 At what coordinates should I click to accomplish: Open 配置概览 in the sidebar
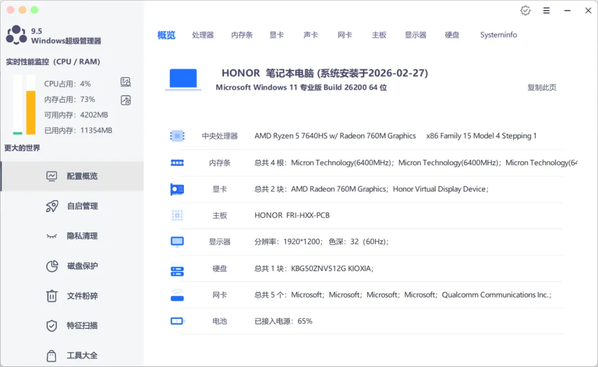(x=72, y=176)
